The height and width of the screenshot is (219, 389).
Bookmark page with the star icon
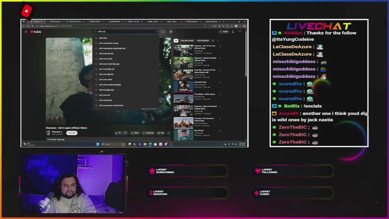pos(209,26)
